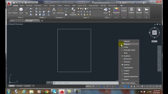Activate the Move tool in Modify panel
The image size is (168, 94).
pyautogui.click(x=36, y=9)
